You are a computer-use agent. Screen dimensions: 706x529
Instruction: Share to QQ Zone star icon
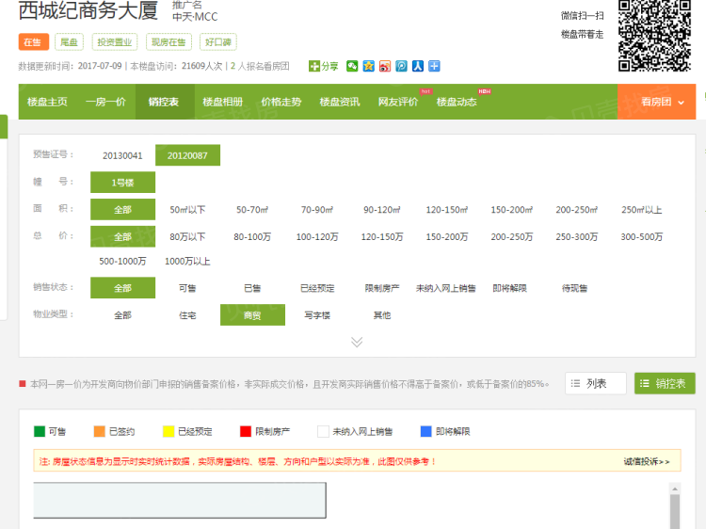click(x=369, y=66)
